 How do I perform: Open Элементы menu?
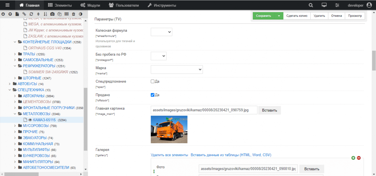[60, 5]
